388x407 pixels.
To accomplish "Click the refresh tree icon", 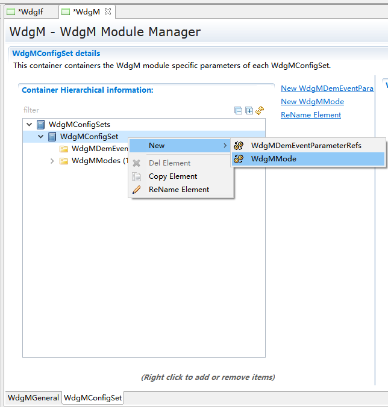I will click(260, 110).
